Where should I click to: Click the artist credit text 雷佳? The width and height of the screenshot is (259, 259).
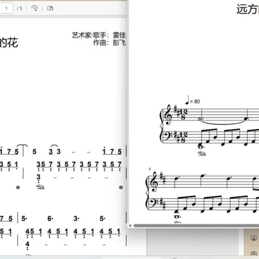click(x=119, y=35)
